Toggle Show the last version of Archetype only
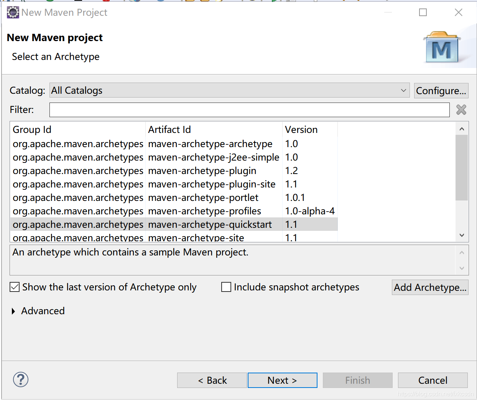The image size is (477, 401). pyautogui.click(x=15, y=287)
